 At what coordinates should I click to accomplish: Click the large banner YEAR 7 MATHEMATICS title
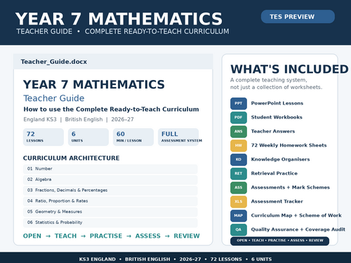pyautogui.click(x=119, y=19)
